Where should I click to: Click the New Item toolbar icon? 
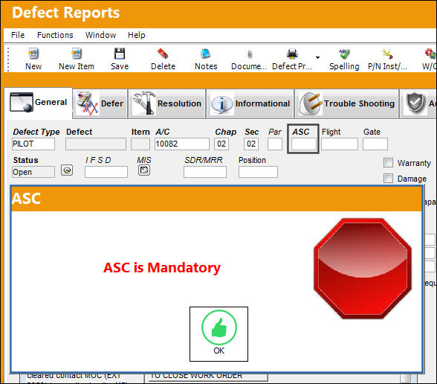[x=77, y=54]
